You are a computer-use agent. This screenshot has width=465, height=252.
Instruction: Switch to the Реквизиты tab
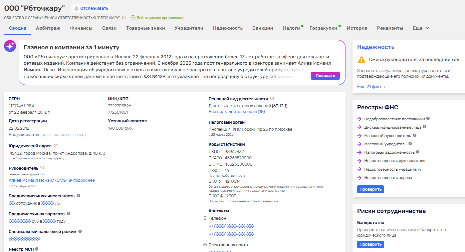click(x=390, y=28)
